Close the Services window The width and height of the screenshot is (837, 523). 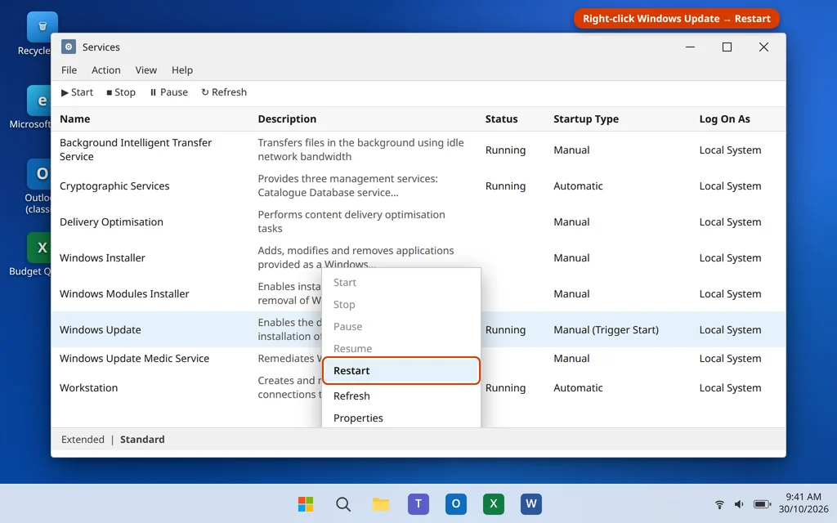tap(764, 47)
